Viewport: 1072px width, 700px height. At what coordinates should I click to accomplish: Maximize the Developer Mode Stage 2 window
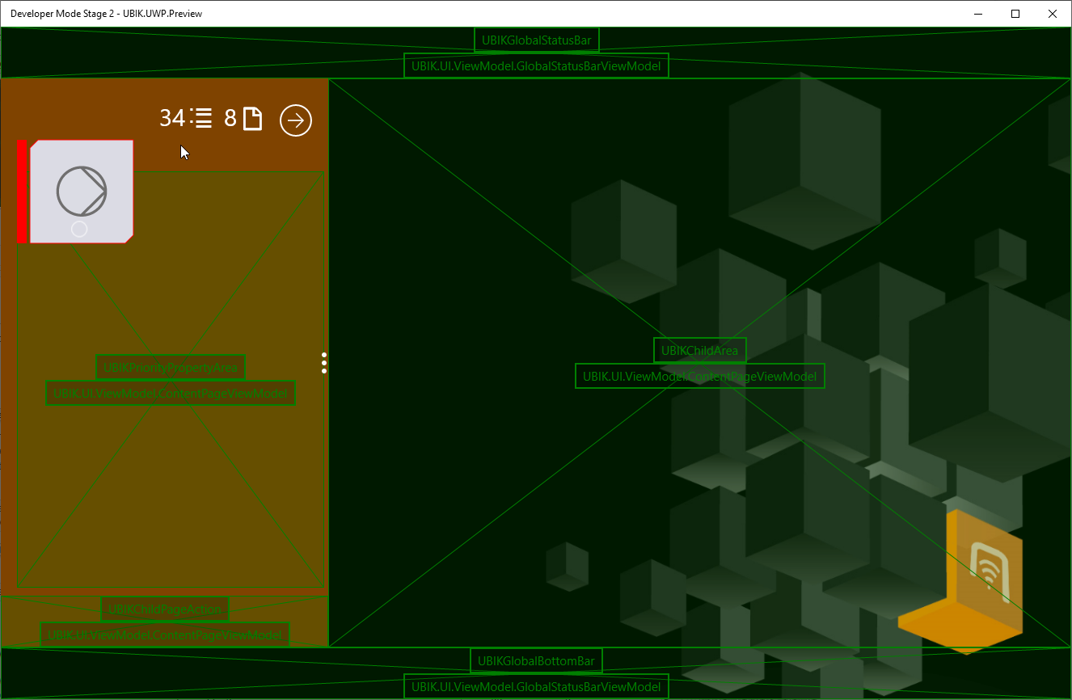pos(1015,14)
